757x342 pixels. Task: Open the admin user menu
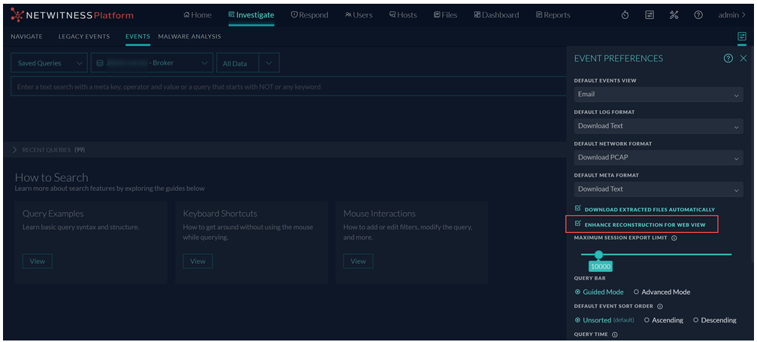coord(731,15)
